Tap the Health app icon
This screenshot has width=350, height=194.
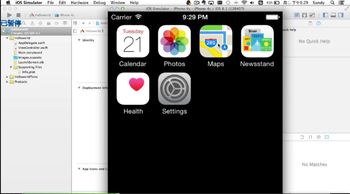133,89
